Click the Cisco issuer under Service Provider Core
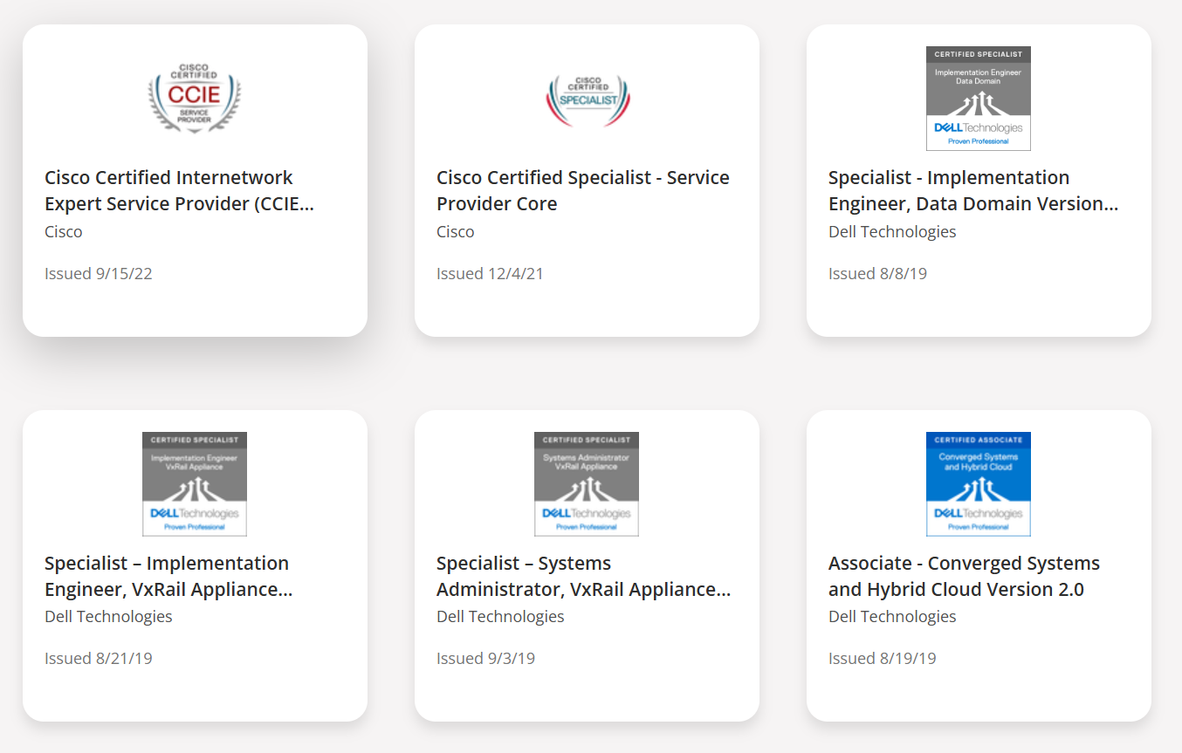This screenshot has width=1182, height=753. coord(456,232)
